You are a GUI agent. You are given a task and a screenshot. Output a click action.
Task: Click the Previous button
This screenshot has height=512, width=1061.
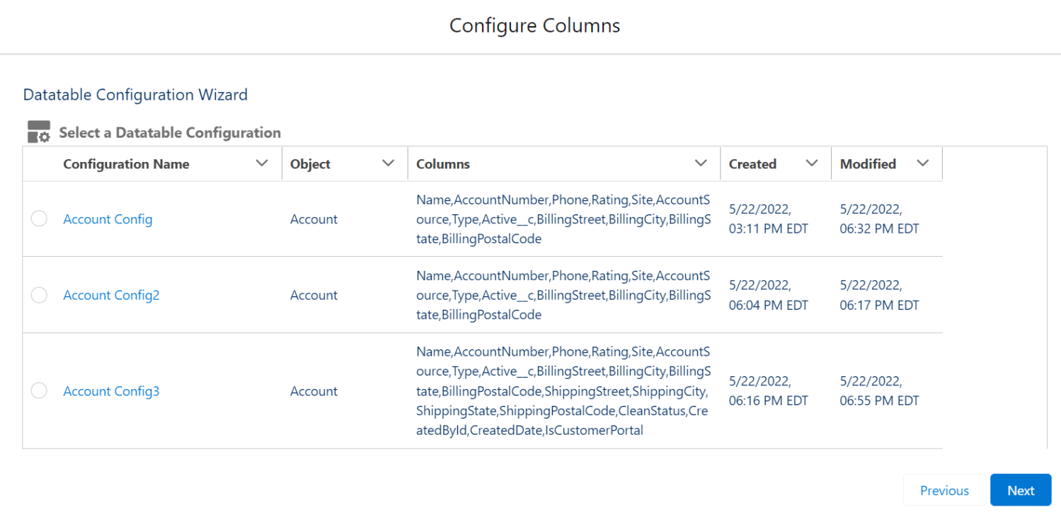944,489
